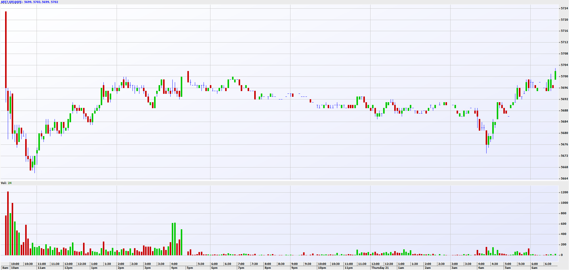Screen dimensions: 569x270
Task: Click the 600 volume axis label
Action: [564, 224]
